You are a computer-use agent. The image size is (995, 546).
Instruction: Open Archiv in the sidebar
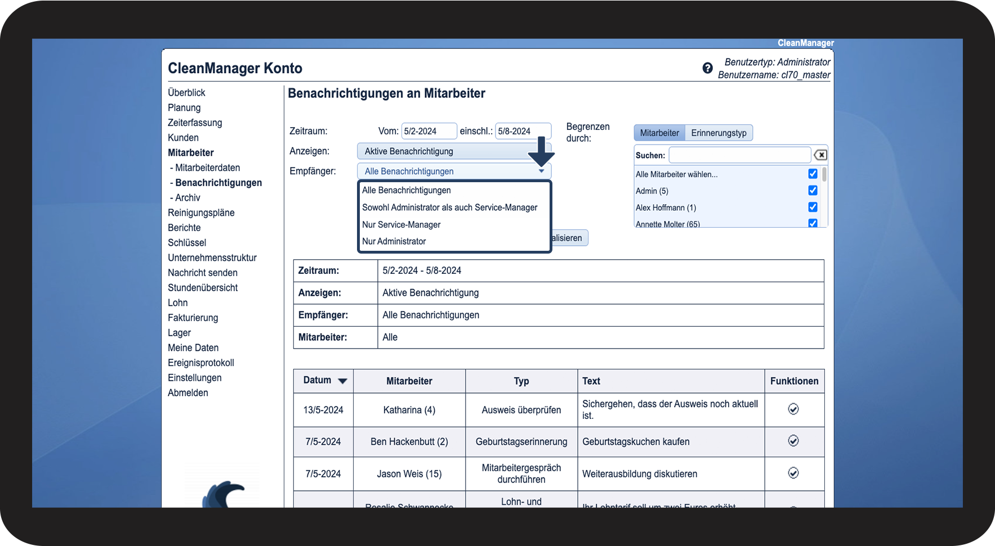click(x=188, y=198)
